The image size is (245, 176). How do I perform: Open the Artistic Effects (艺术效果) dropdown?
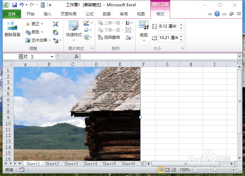[38, 40]
